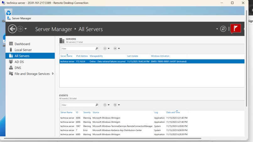This screenshot has width=253, height=142.
Task: Click the AD DS sidebar icon
Action: tap(11, 62)
